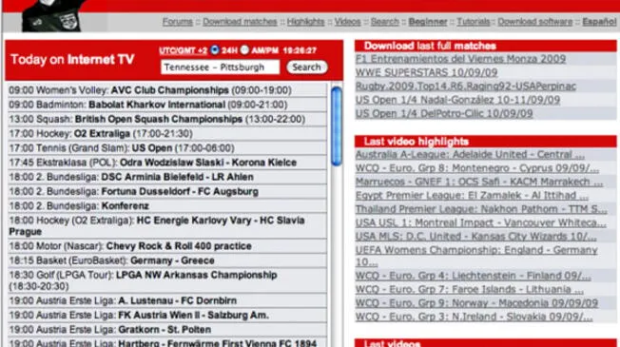The height and width of the screenshot is (347, 620).
Task: Switch site language to Español
Action: [x=599, y=22]
